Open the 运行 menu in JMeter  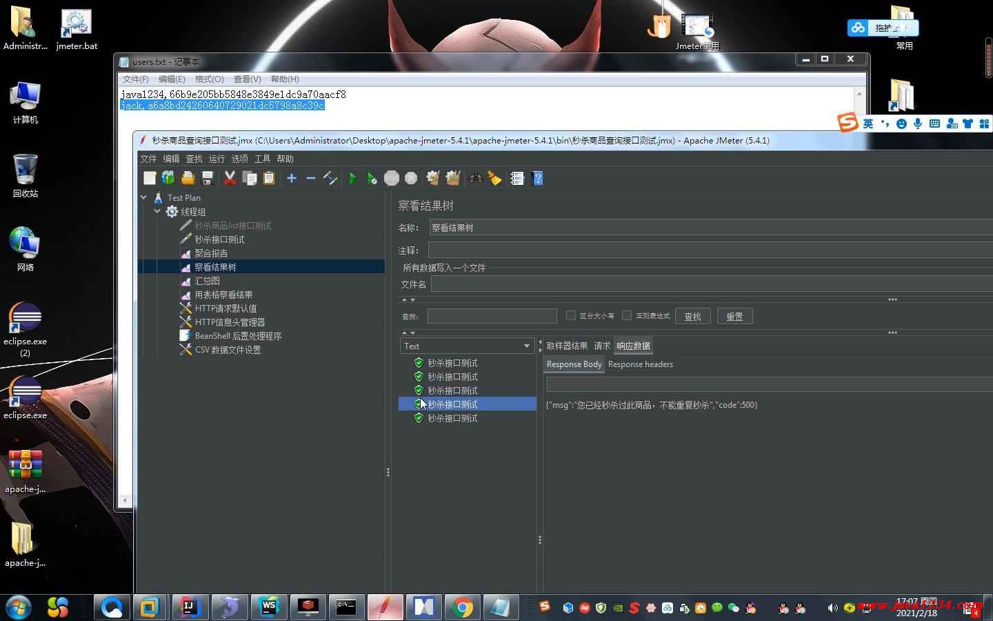(x=217, y=159)
